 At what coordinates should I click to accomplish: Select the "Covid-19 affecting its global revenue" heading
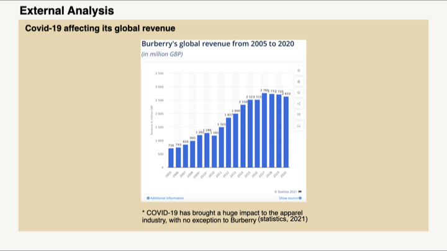(x=100, y=28)
